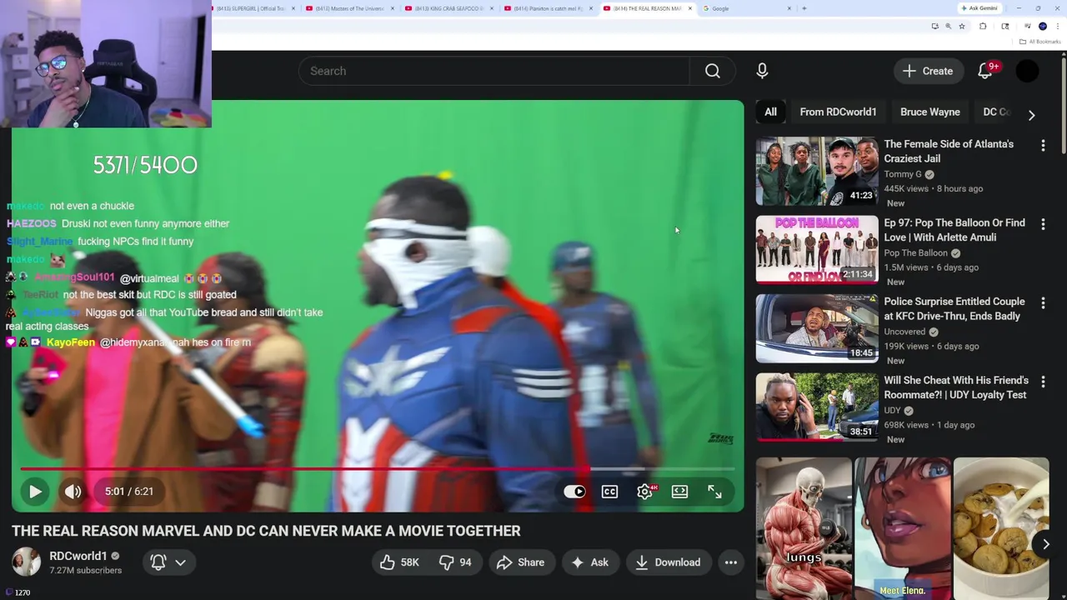Bookmark this page with star icon
1067x600 pixels.
point(962,27)
